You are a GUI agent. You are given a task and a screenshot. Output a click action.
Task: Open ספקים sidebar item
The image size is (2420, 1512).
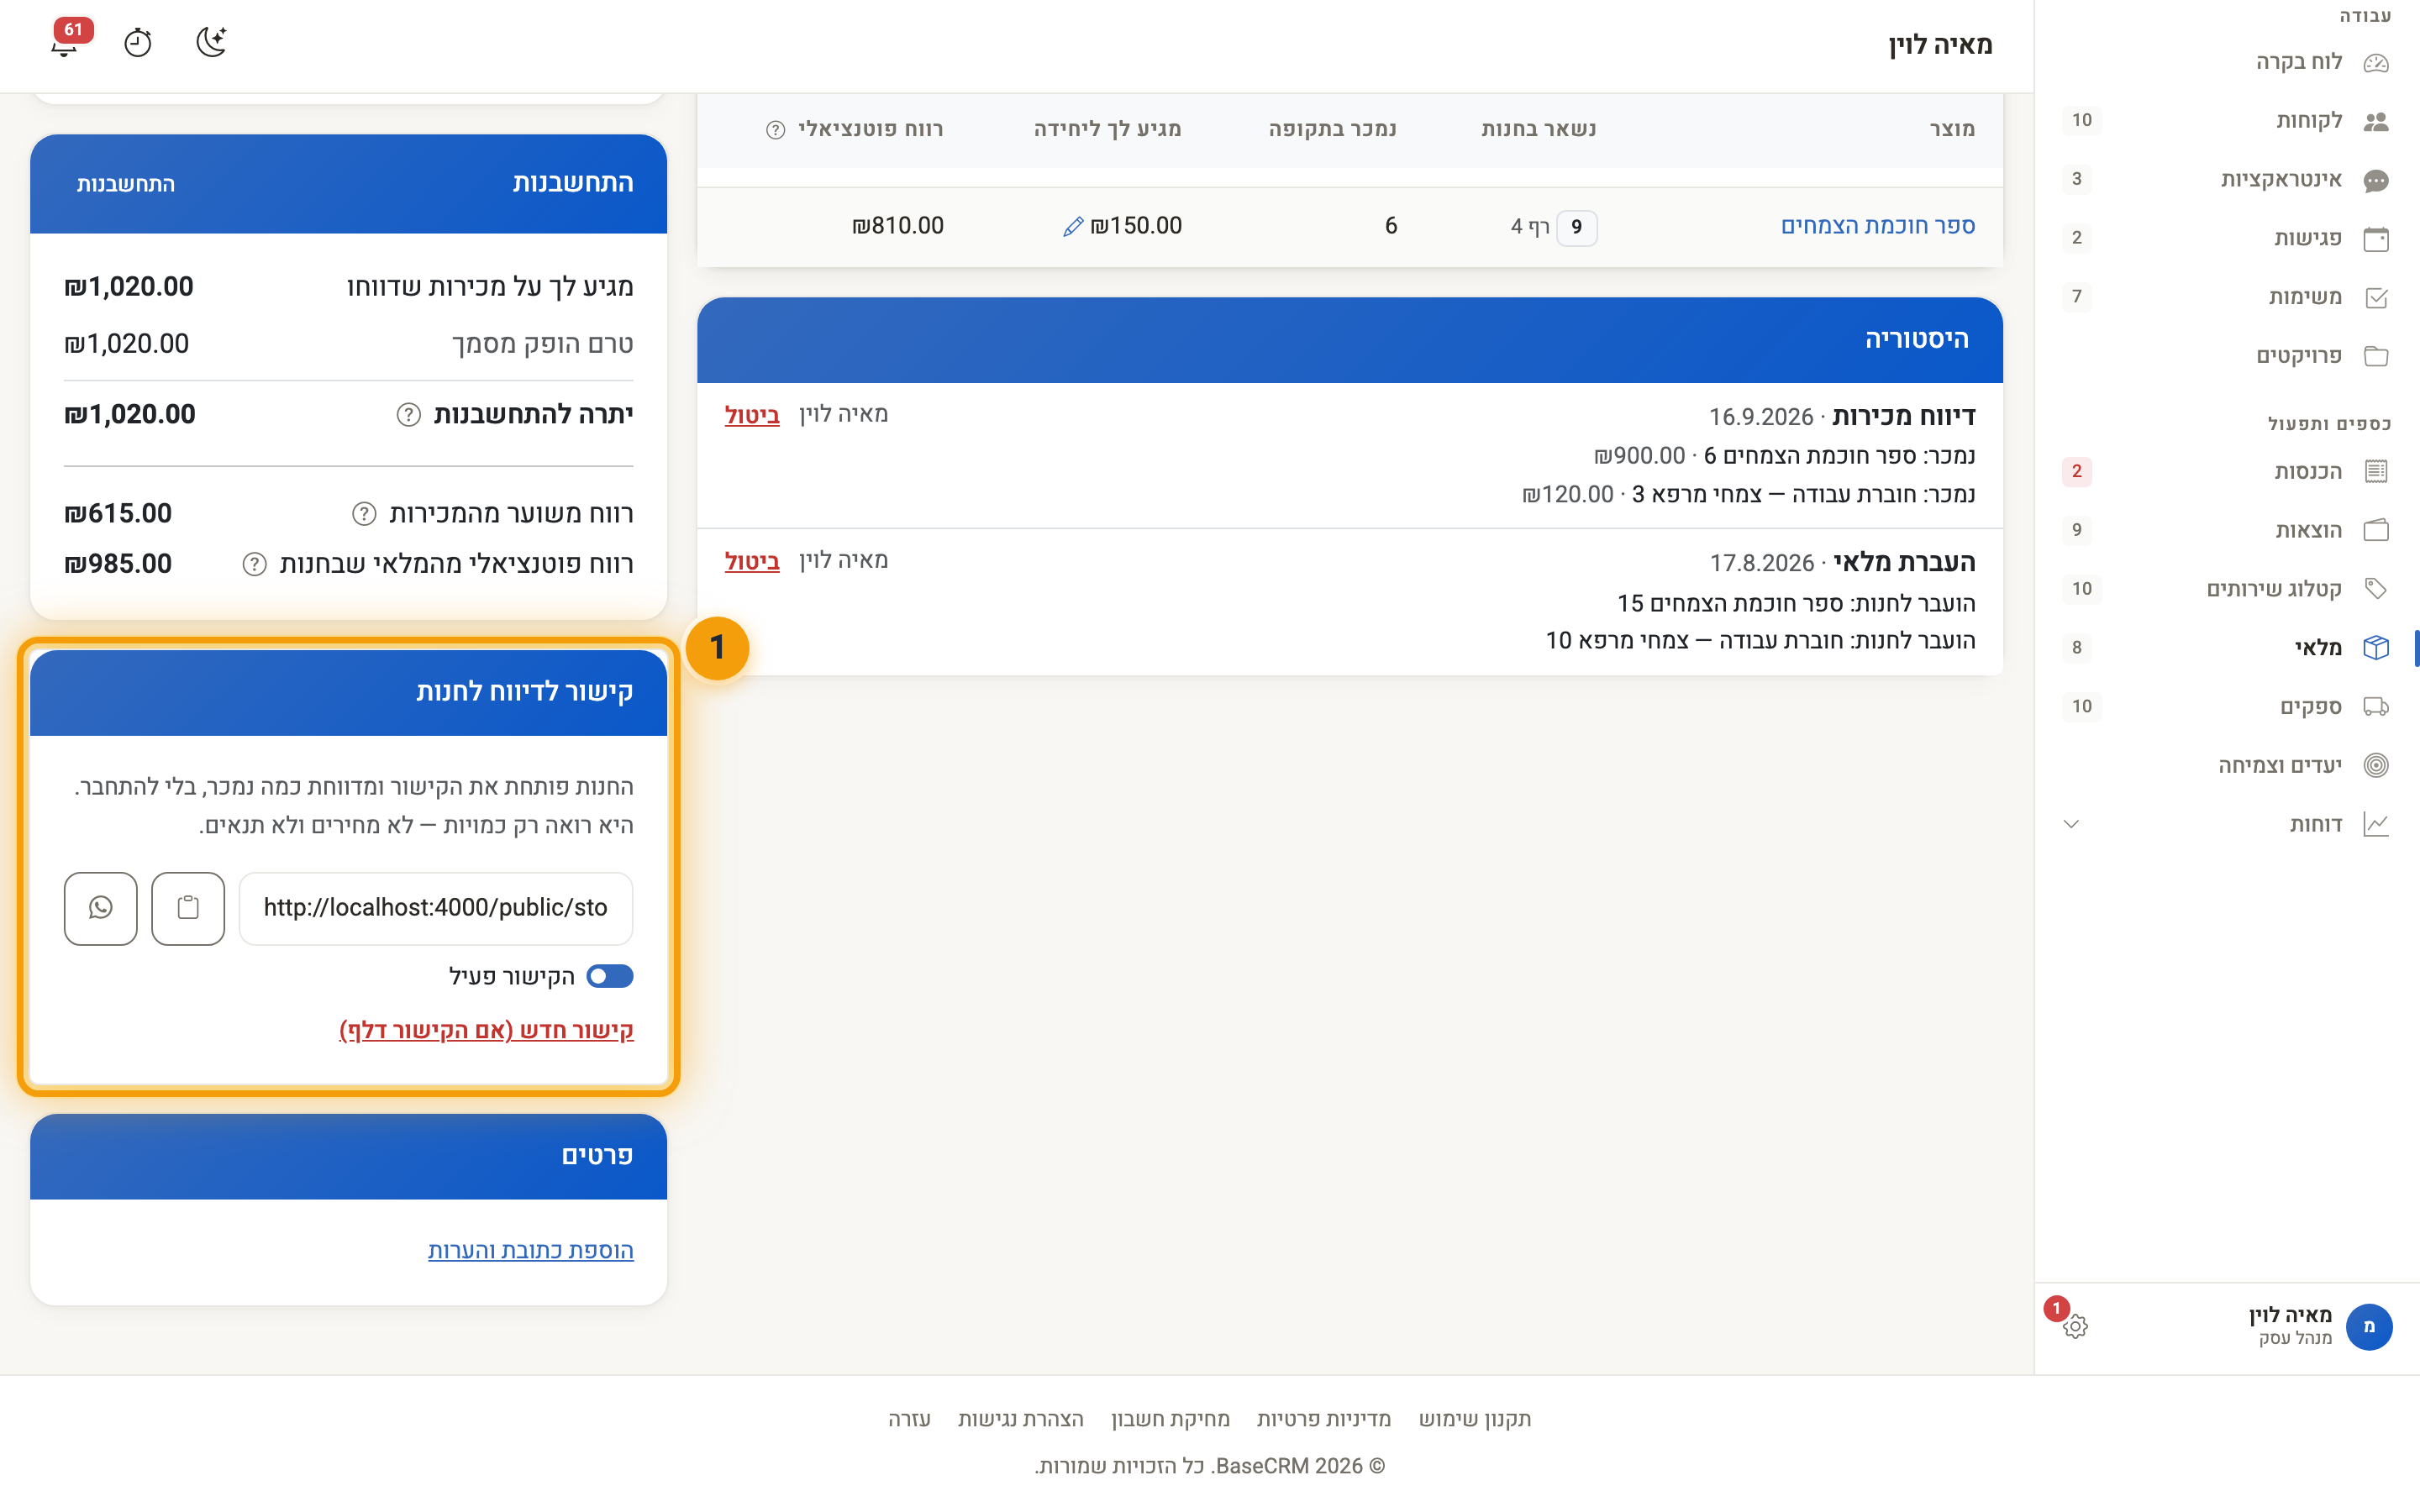[2226, 706]
